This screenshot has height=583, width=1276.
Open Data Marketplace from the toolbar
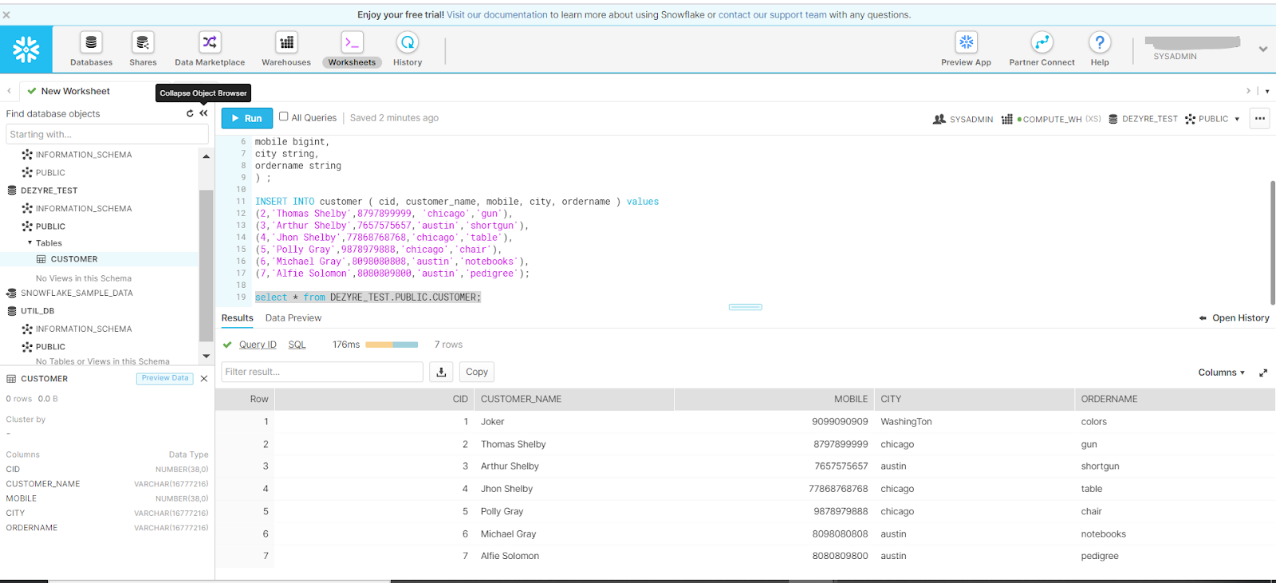click(x=210, y=43)
